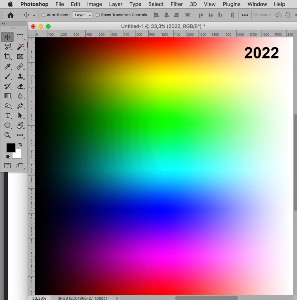Click the 3D orbit camera icon

[279, 15]
